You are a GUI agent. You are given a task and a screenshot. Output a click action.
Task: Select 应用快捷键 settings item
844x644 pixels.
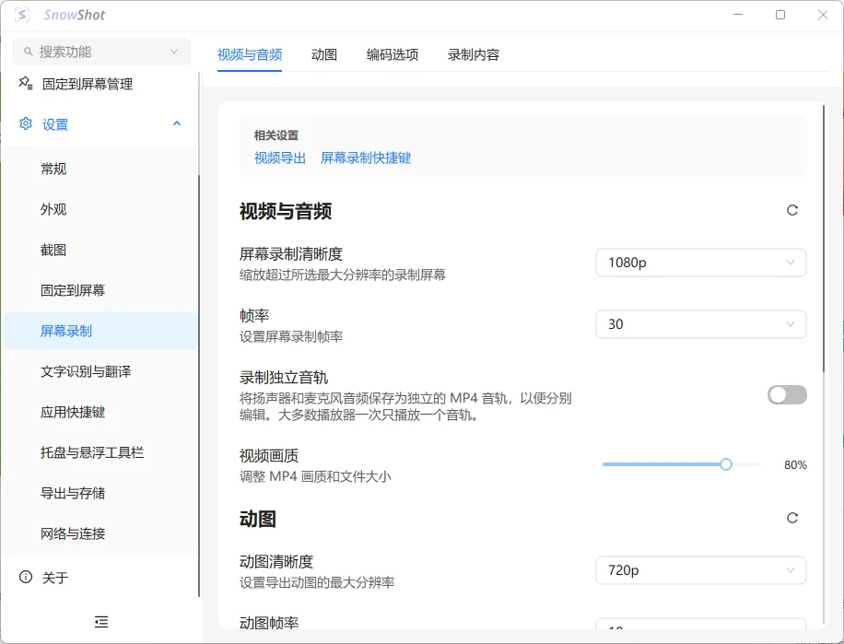[x=100, y=412]
